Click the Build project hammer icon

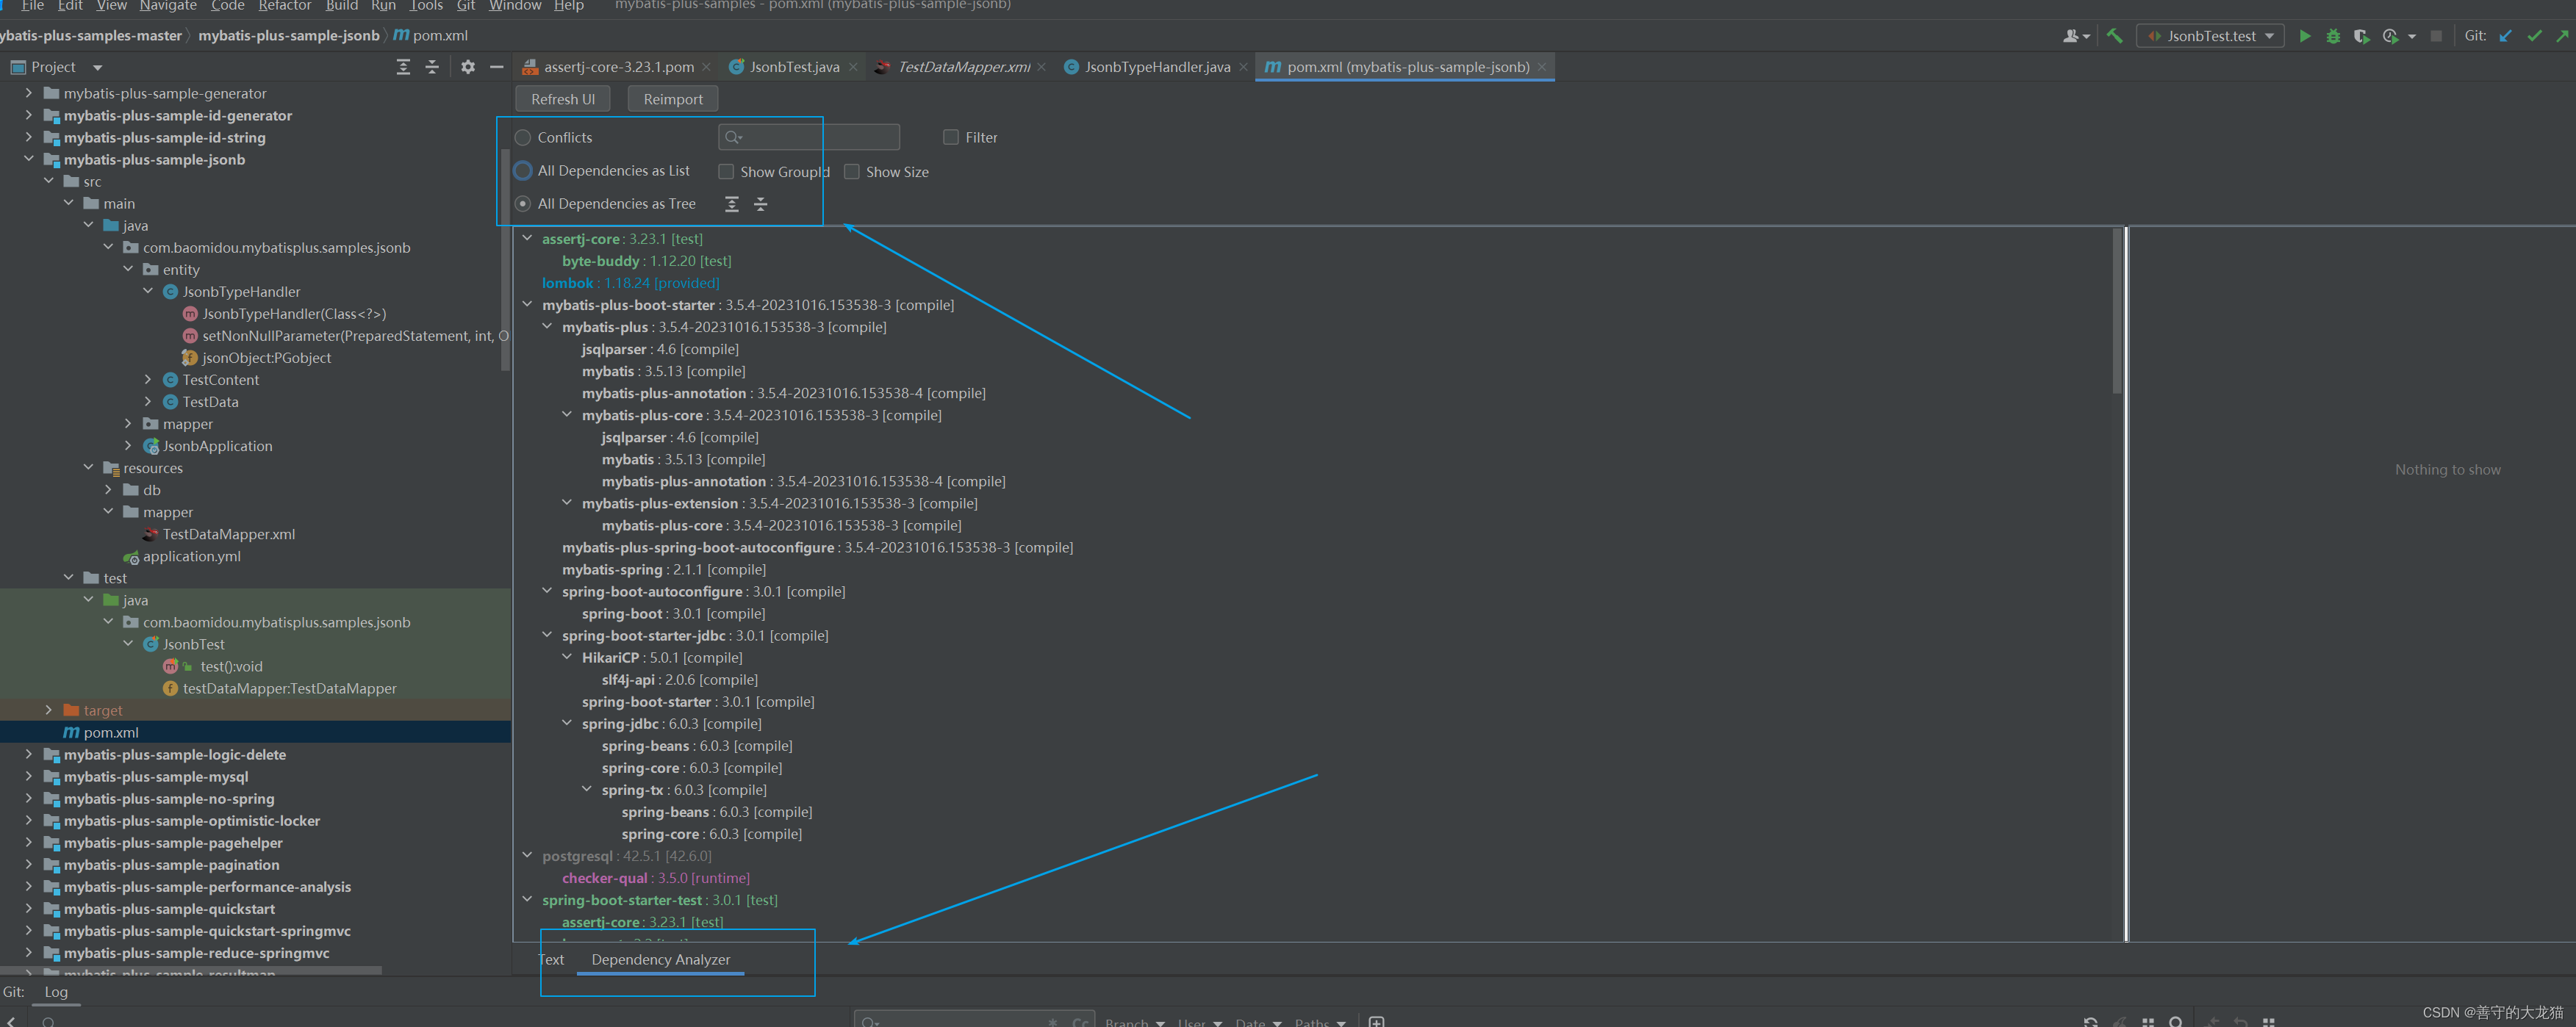(x=2114, y=36)
